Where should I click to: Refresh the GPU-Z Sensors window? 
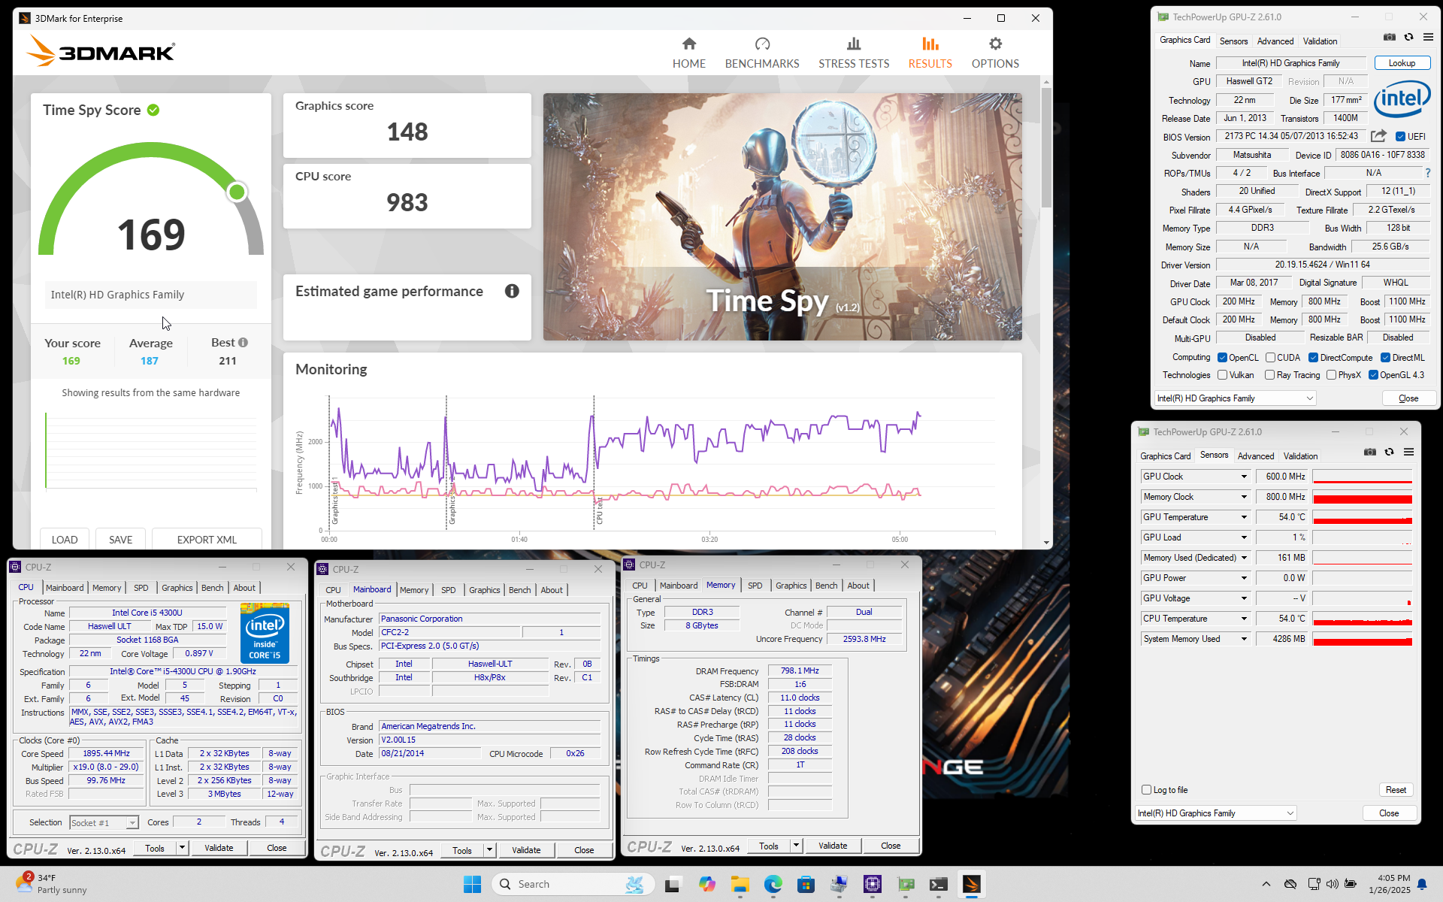point(1389,452)
